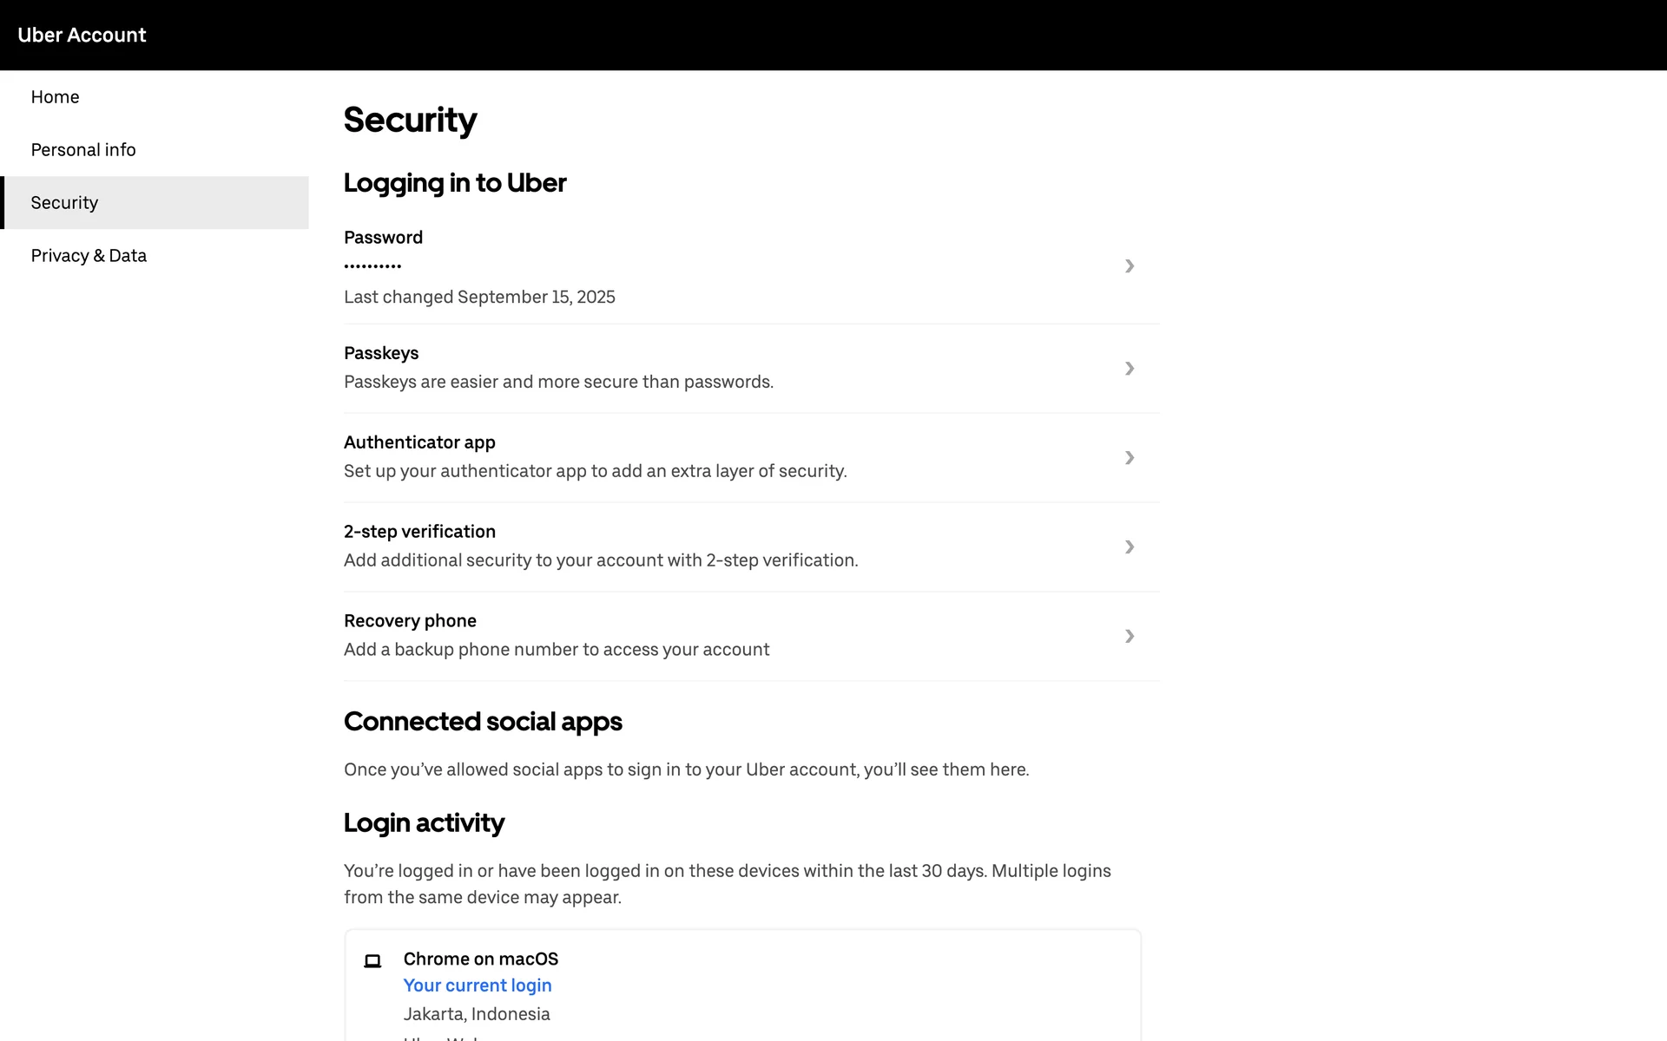1667x1041 pixels.
Task: Open the 2-step verification setting title
Action: tap(419, 532)
